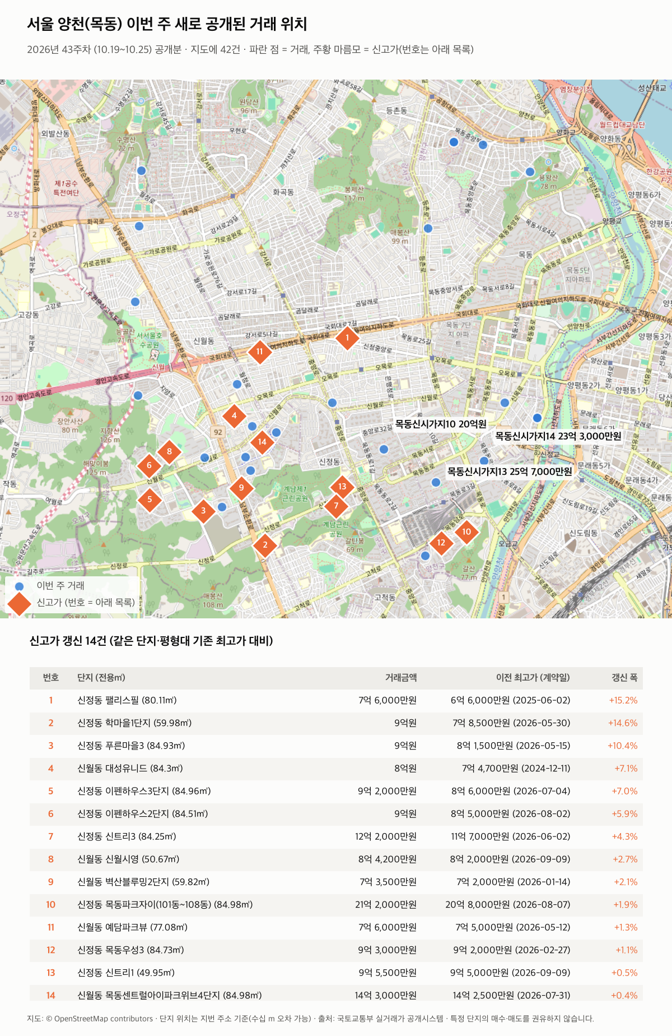The height and width of the screenshot is (1036, 672).
Task: Select the 21억 2,000만원 transaction price
Action: point(386,905)
